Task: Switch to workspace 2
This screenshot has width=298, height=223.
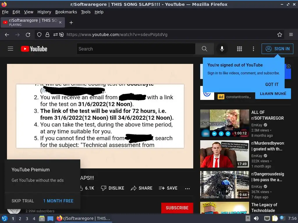Action: click(20, 219)
